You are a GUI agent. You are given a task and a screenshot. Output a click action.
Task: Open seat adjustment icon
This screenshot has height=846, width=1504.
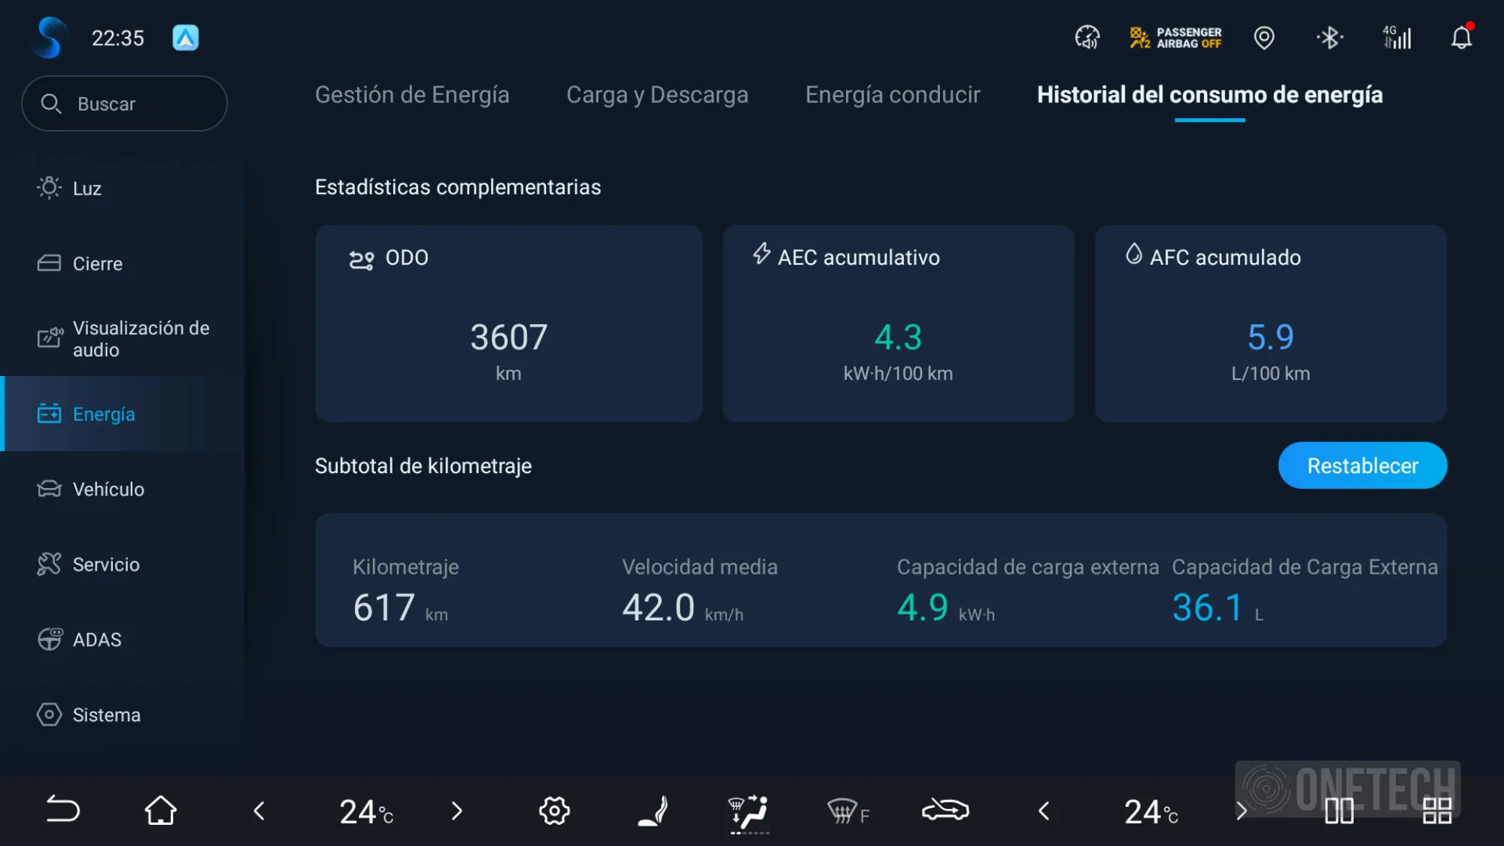coord(652,811)
